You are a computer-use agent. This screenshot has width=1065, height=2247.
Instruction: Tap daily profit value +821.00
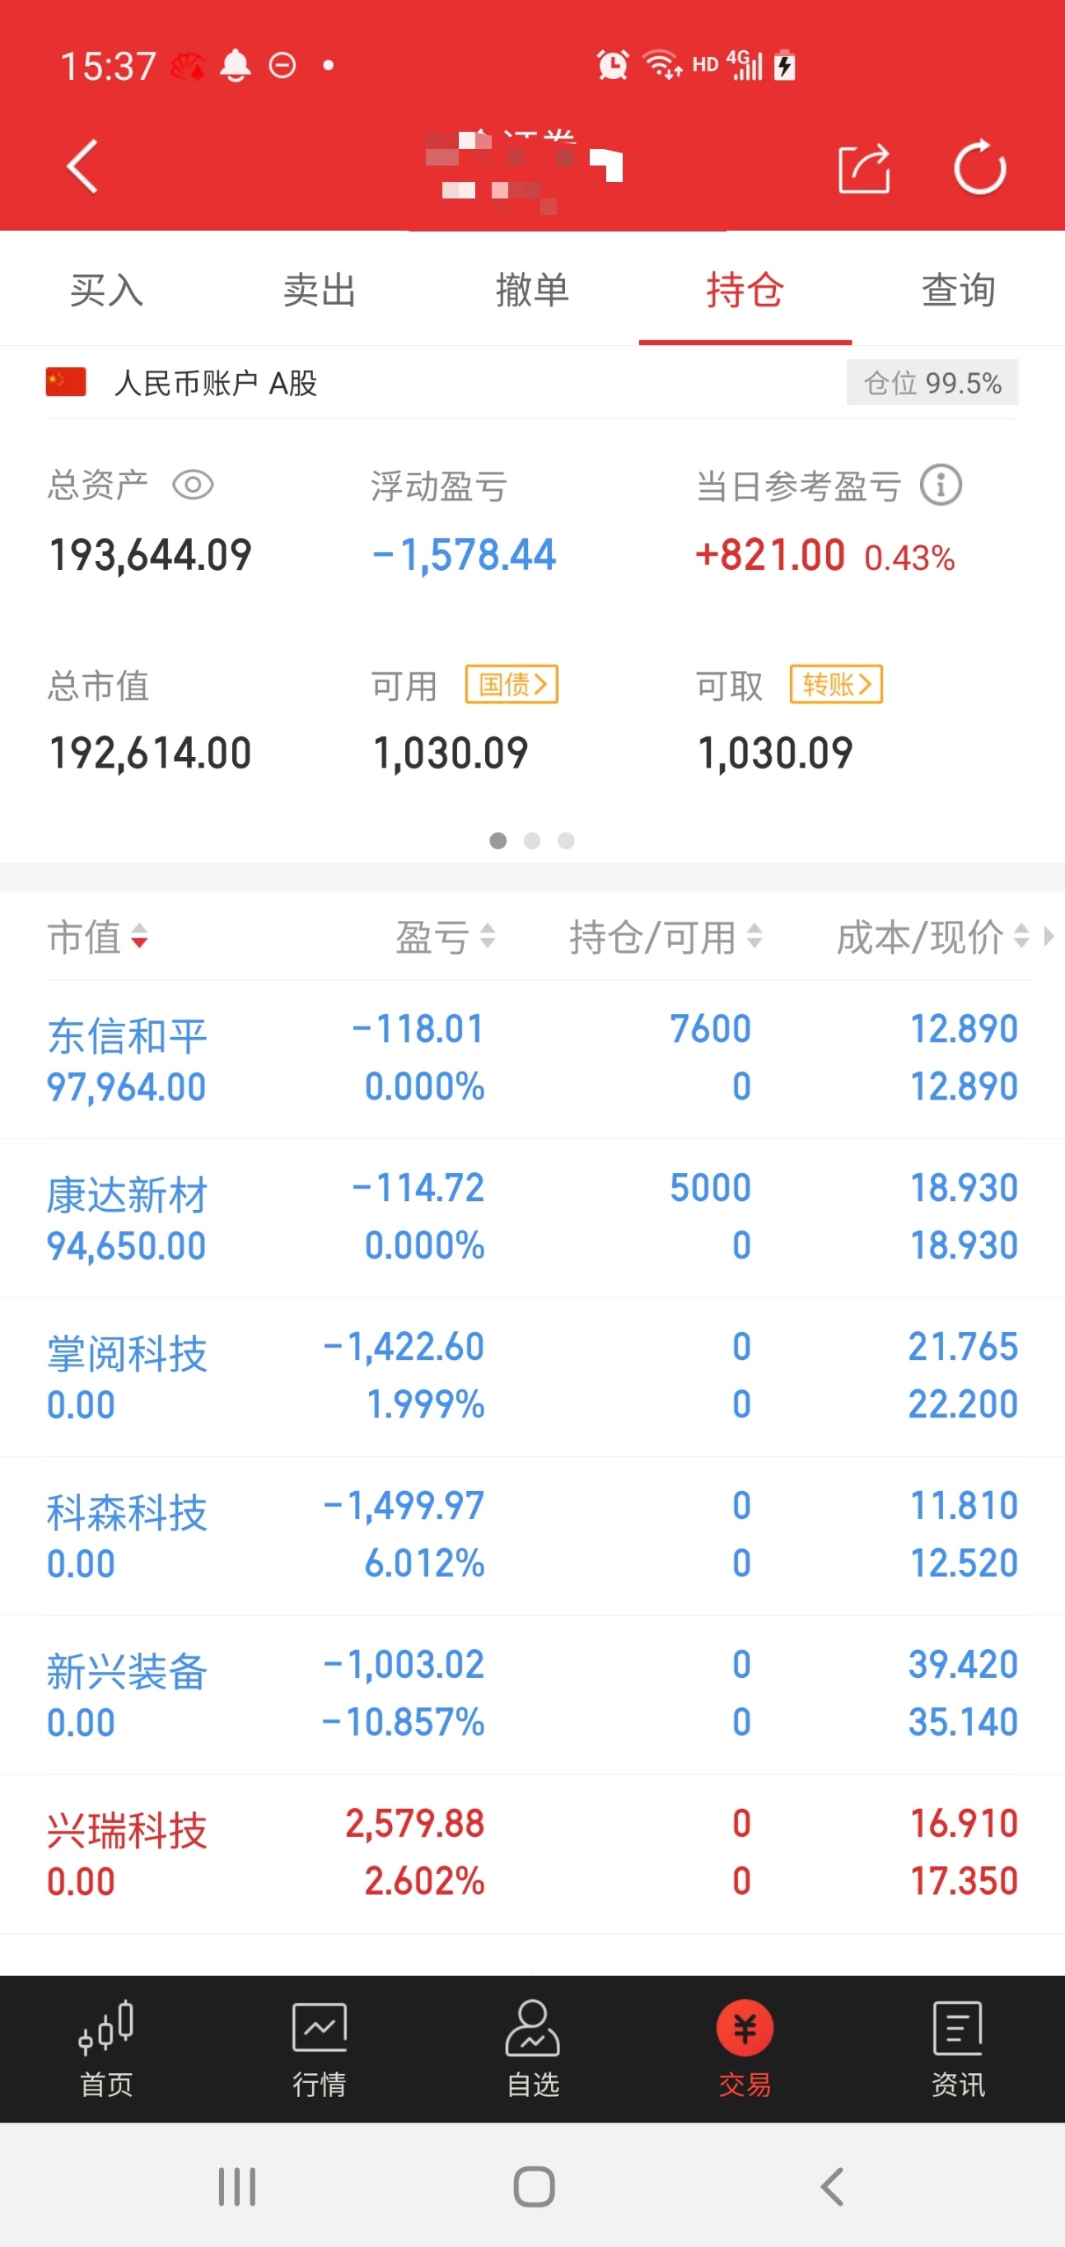770,555
